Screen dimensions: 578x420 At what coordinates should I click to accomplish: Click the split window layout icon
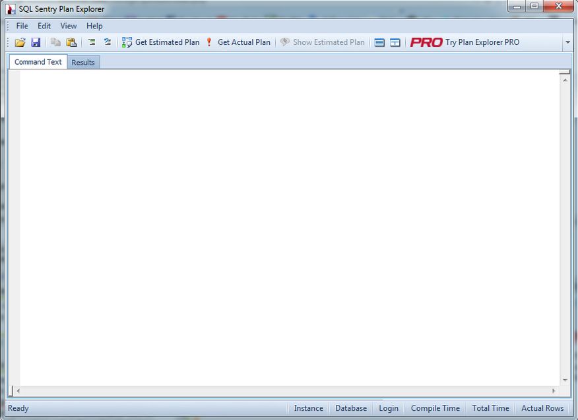[395, 43]
